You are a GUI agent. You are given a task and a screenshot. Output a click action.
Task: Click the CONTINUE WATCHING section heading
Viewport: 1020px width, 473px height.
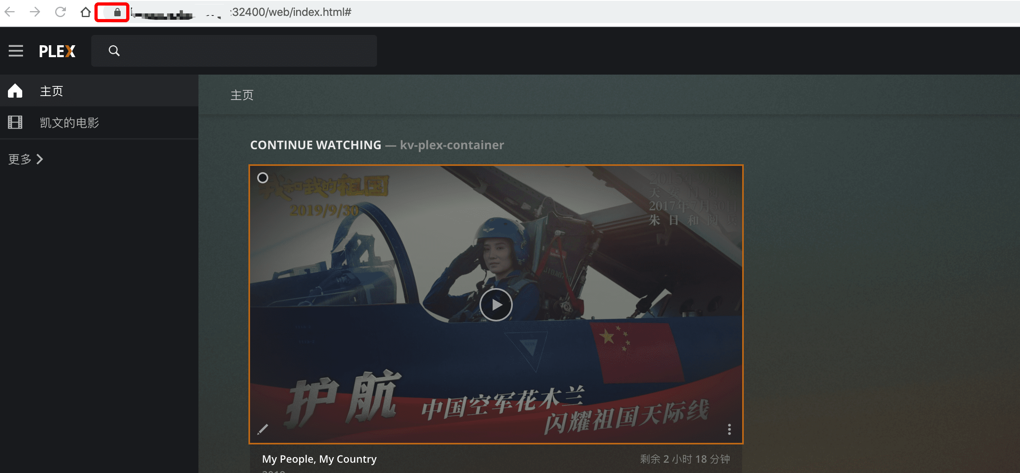(x=316, y=145)
